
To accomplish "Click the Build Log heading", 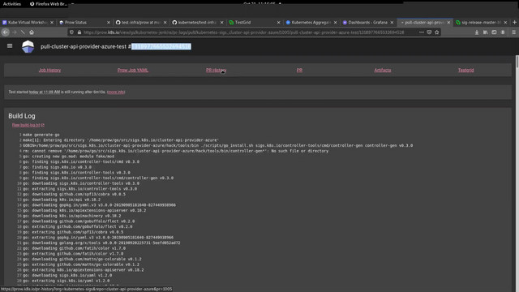I will coord(22,116).
